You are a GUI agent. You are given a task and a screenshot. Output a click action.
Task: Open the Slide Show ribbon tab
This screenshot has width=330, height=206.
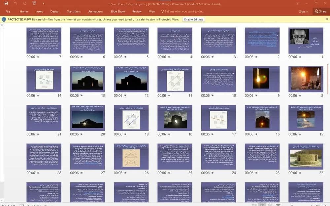click(118, 11)
